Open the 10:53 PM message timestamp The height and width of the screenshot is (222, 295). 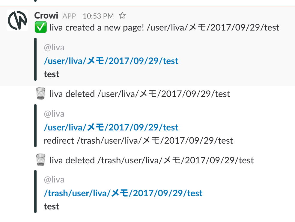tap(98, 16)
